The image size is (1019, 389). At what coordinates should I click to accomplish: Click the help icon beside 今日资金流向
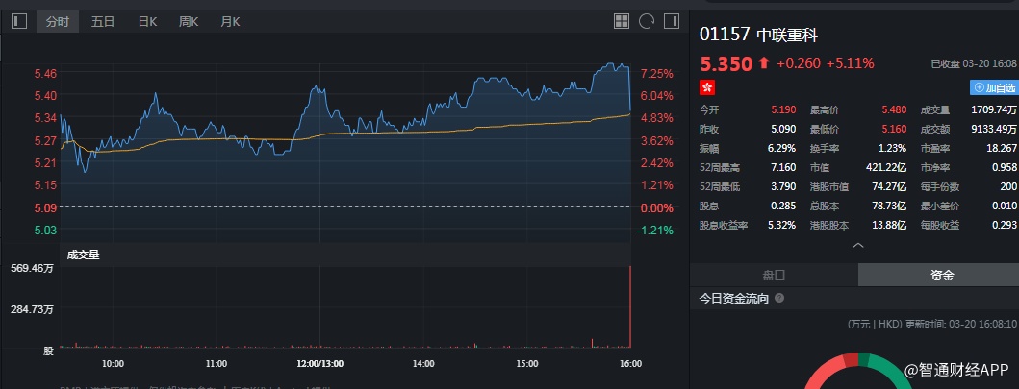coord(779,299)
